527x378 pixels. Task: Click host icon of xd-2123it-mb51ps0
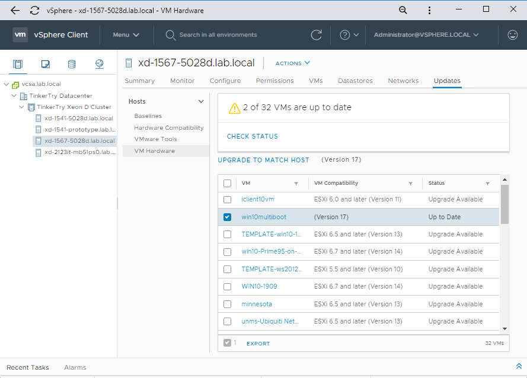click(x=39, y=152)
